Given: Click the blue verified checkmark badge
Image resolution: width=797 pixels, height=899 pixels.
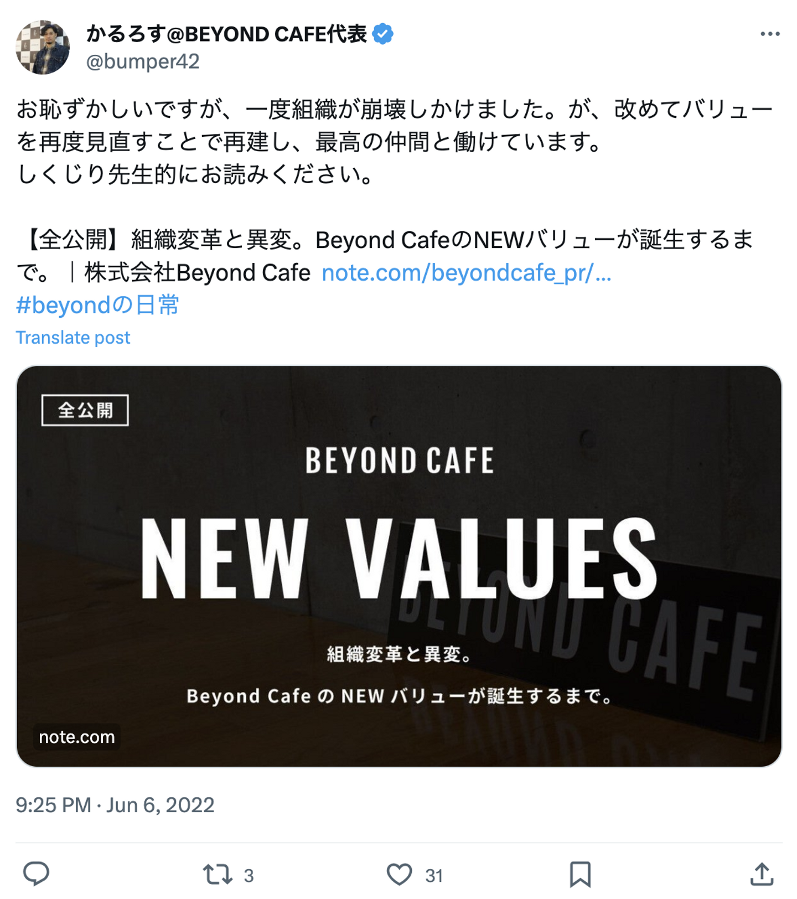Looking at the screenshot, I should (x=382, y=34).
